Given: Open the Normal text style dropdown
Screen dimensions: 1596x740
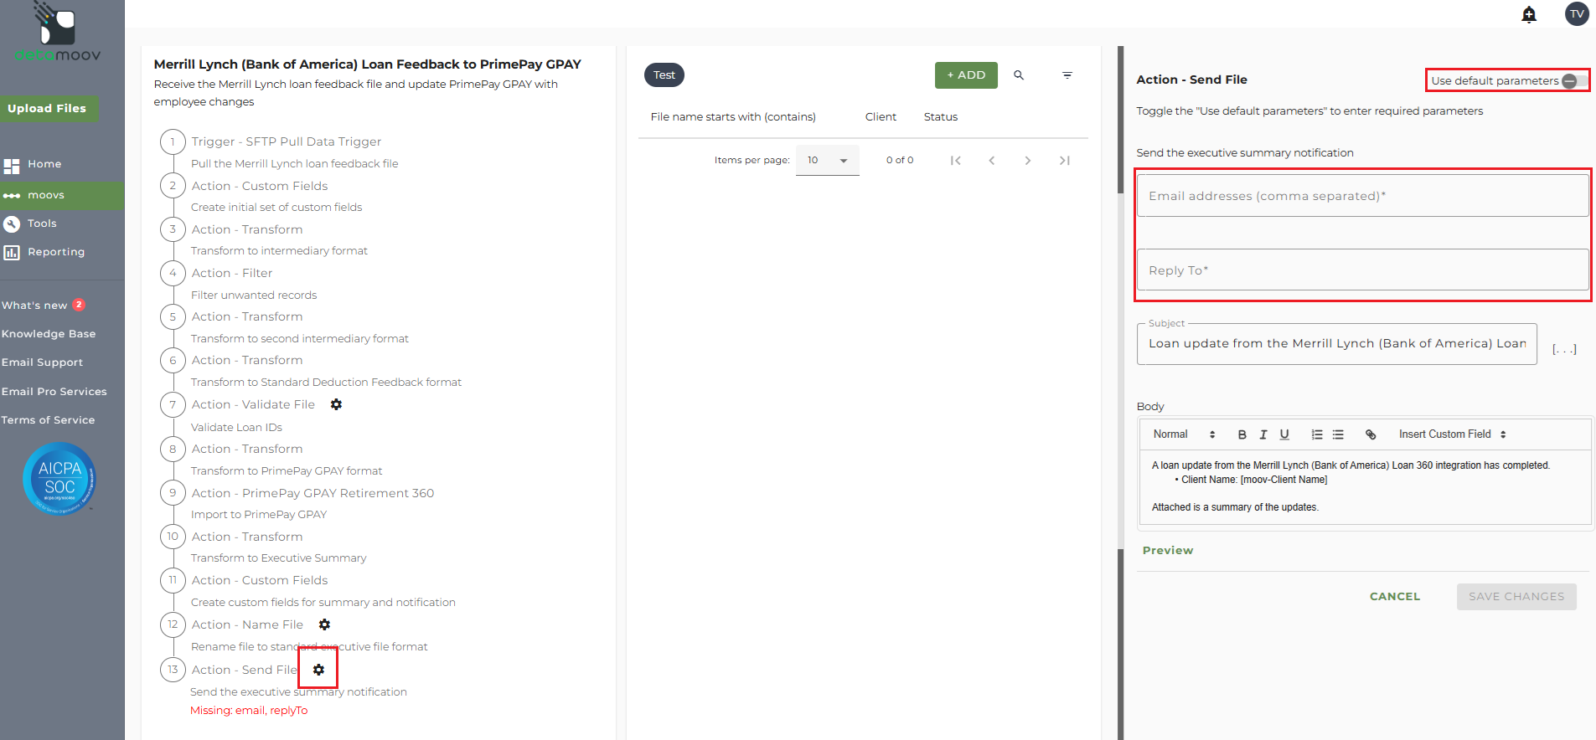Looking at the screenshot, I should tap(1184, 434).
